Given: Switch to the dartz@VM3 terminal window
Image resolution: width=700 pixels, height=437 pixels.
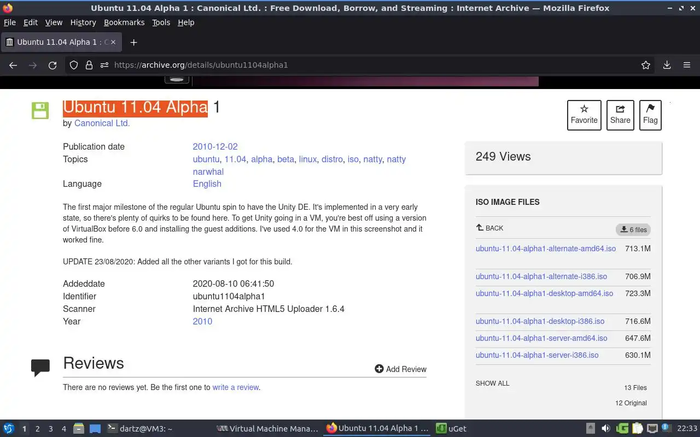Looking at the screenshot, I should pyautogui.click(x=140, y=428).
